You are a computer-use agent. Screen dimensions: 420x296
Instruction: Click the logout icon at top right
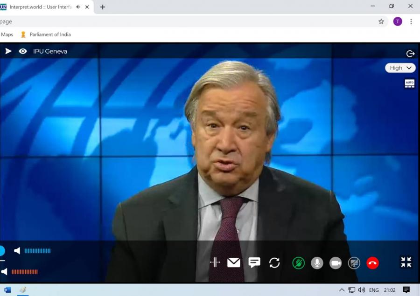tap(410, 54)
